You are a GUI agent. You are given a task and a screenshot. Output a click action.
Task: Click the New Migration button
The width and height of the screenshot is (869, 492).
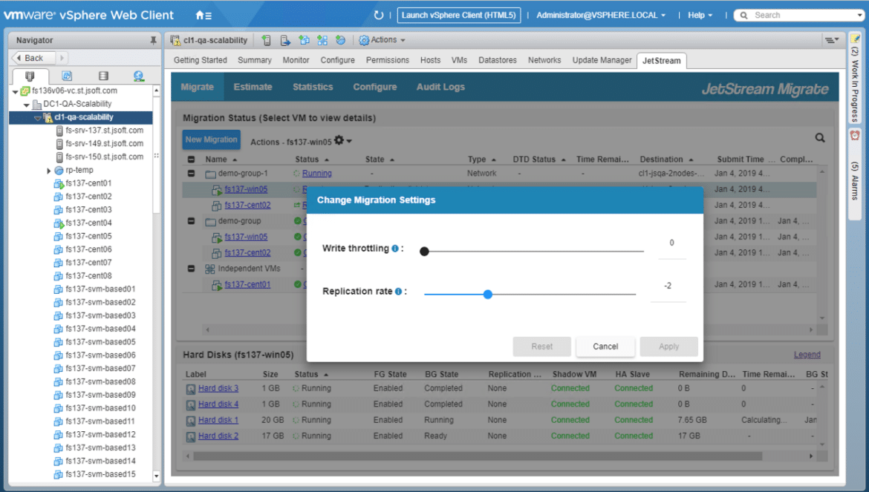click(x=211, y=140)
